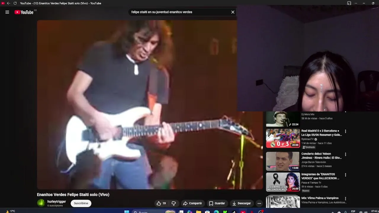Open title Concierto debut Yeison Jiménez
Screen dimensions: 379x213
(322, 156)
